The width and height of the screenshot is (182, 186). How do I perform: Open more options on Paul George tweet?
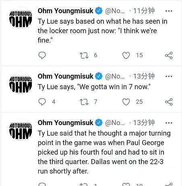click(169, 123)
